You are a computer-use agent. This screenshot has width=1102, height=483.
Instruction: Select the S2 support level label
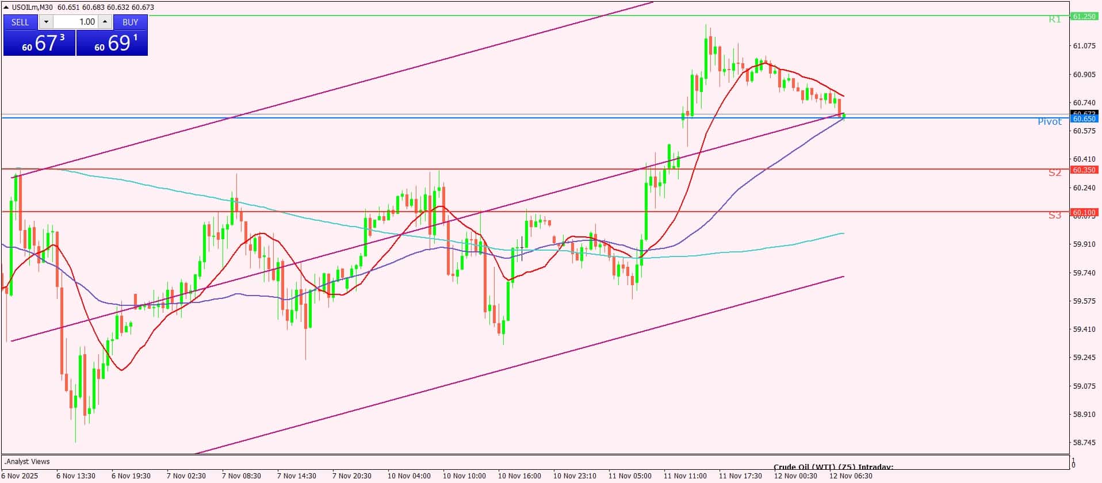pos(1054,172)
